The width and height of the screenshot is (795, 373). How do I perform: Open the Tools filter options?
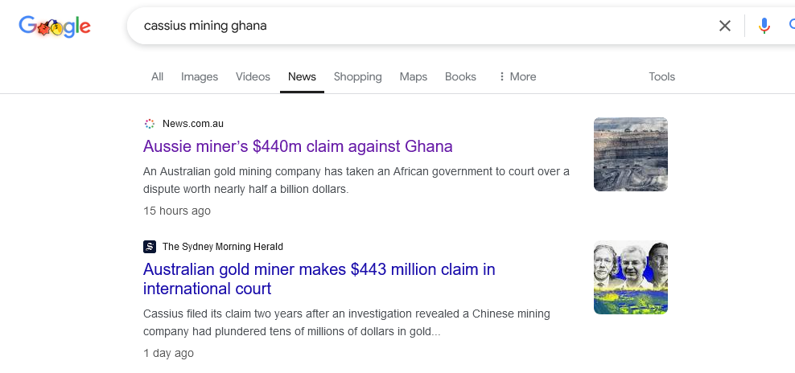(x=661, y=76)
